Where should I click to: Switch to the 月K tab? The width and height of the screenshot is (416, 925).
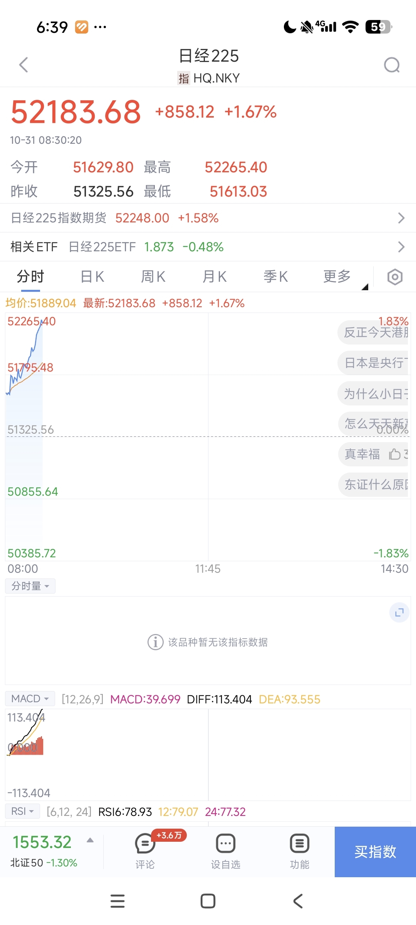click(215, 277)
